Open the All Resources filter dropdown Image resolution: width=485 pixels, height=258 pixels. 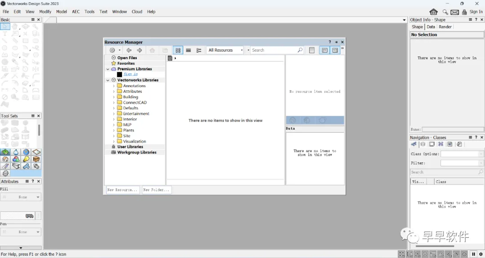225,50
